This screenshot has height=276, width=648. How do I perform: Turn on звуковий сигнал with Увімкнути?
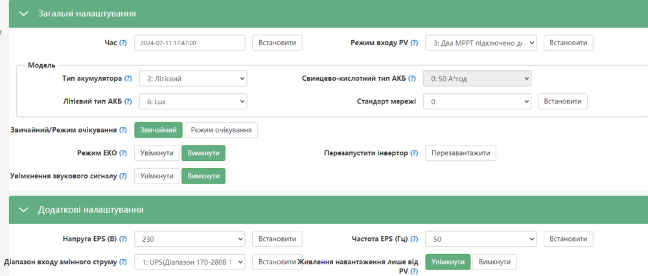pos(157,176)
